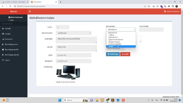Show hidden system tray icons

(x=148, y=100)
